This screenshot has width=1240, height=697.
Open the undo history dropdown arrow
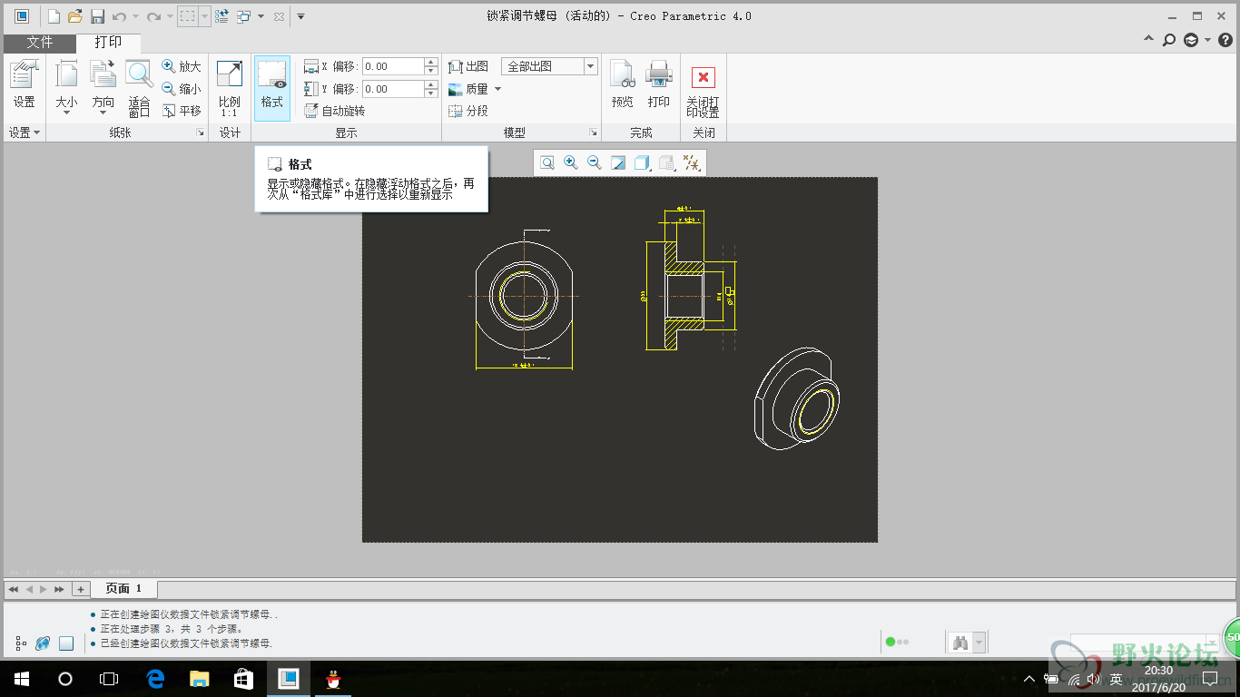135,16
